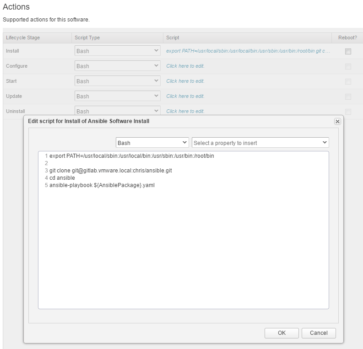
Task: Open Script Type dropdown for Install row
Action: click(117, 51)
